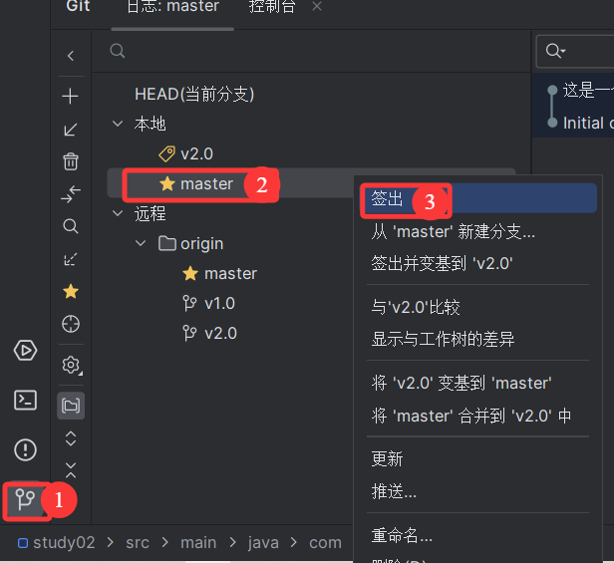Click the delete branch trash icon
Screen dimensions: 614x563
(71, 160)
